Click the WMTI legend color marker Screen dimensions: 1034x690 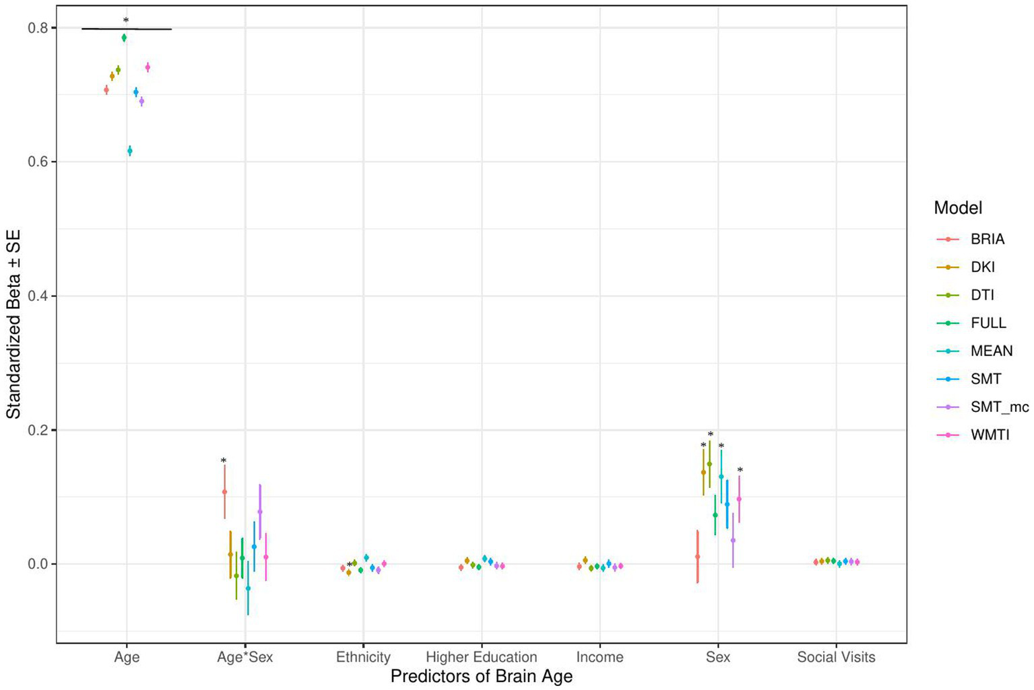click(x=948, y=435)
